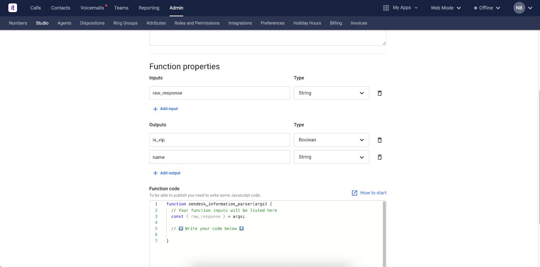Image resolution: width=540 pixels, height=267 pixels.
Task: Open Roles and Permissions section
Action: [197, 23]
